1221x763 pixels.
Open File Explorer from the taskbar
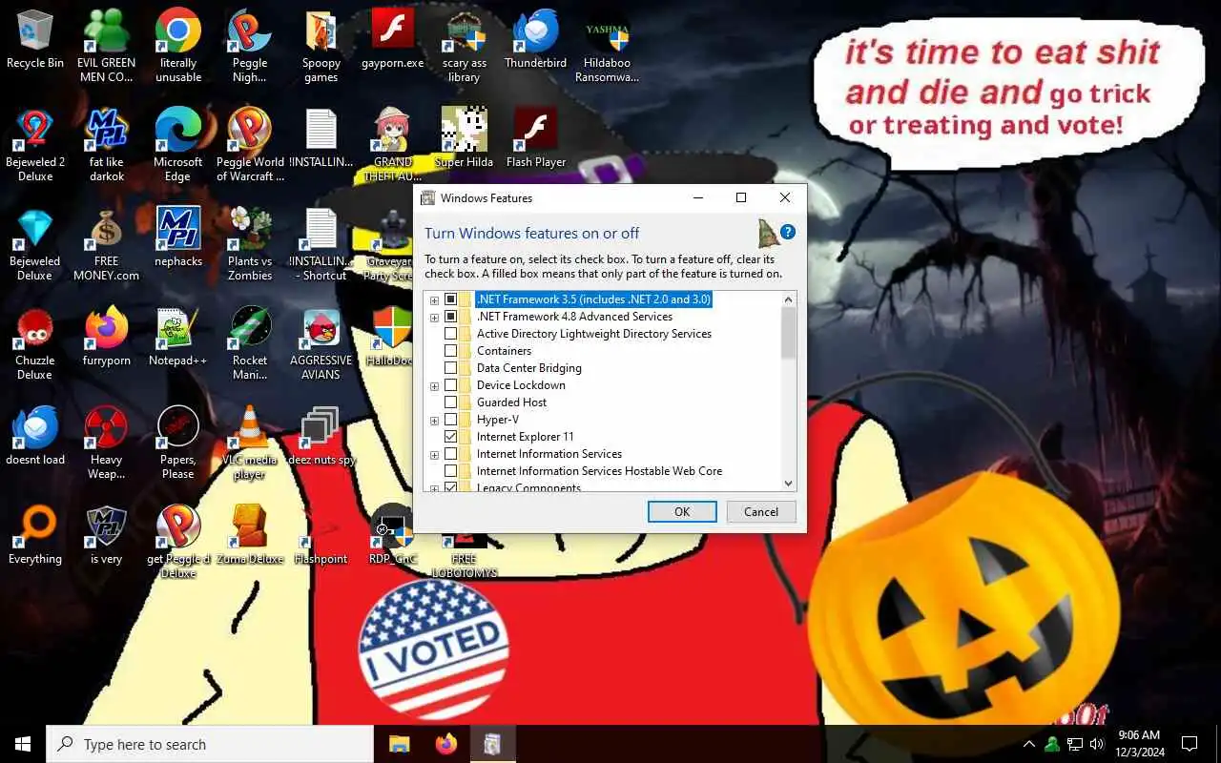[399, 744]
